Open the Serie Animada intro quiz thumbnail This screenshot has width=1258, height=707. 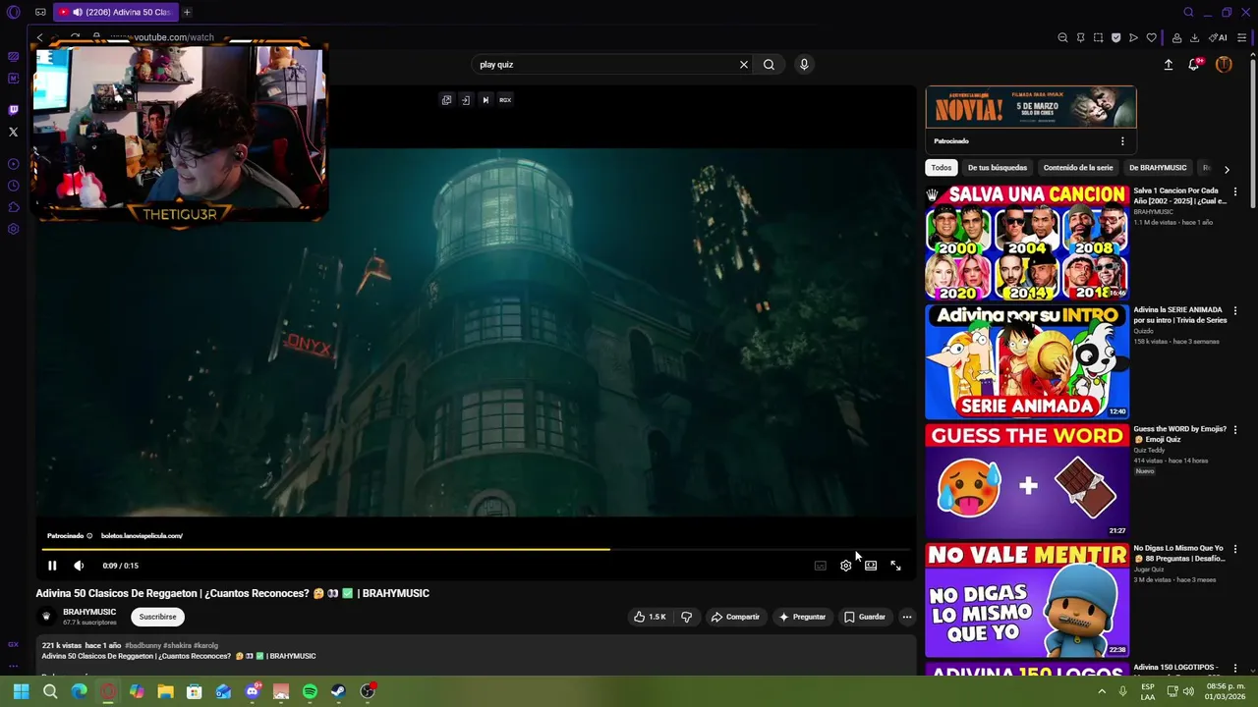pyautogui.click(x=1027, y=361)
